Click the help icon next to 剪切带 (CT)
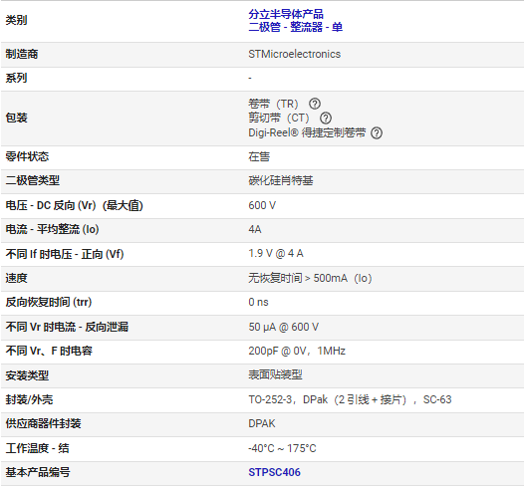 pyautogui.click(x=326, y=118)
